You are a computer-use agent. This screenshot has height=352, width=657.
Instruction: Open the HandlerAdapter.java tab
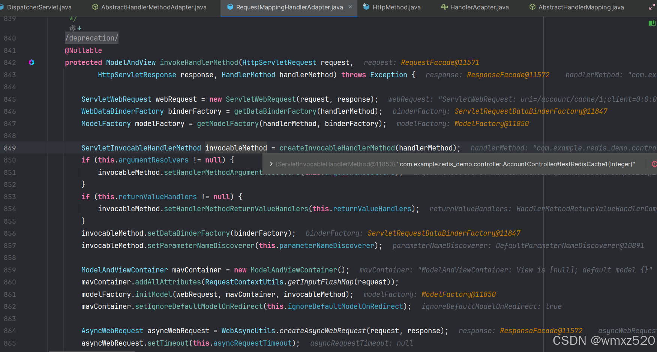(479, 7)
